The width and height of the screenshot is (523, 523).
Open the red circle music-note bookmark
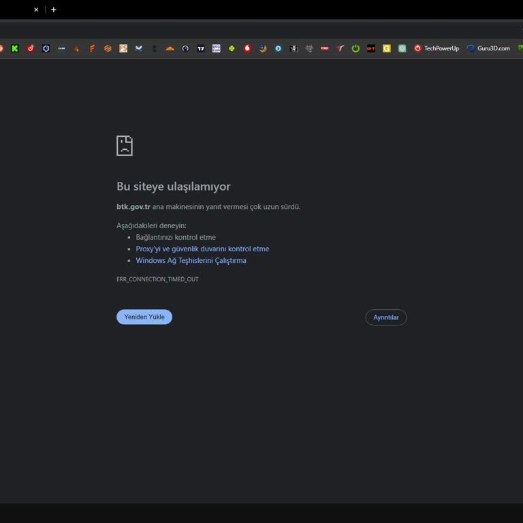coord(31,48)
